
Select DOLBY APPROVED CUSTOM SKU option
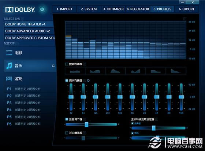click(29, 38)
